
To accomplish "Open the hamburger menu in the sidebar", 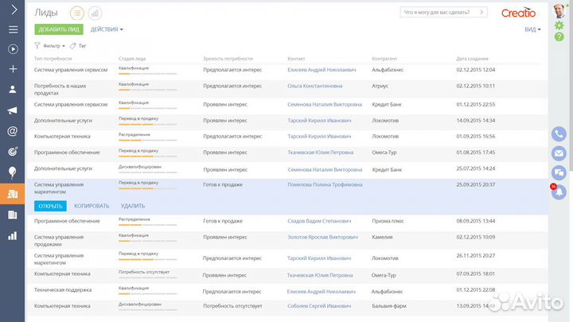I will click(x=13, y=29).
